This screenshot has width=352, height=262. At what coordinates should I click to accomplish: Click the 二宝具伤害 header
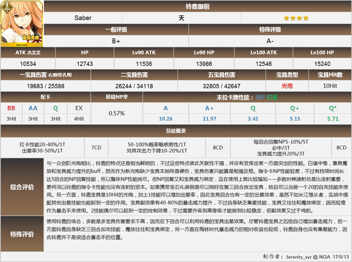tap(134, 75)
